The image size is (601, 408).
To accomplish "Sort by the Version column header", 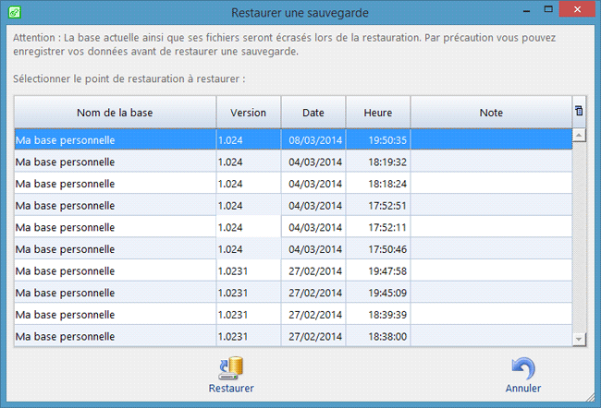I will point(248,113).
